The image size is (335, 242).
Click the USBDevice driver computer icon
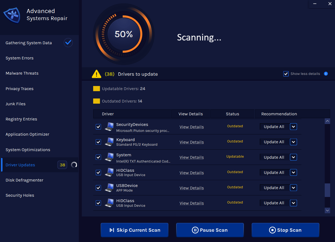[109, 187]
